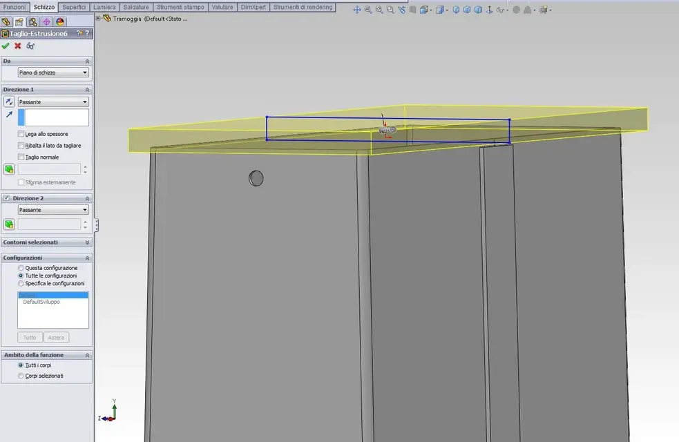Screen dimensions: 679x442
Task: Enable the Taglio normale checkbox
Action: (21, 157)
